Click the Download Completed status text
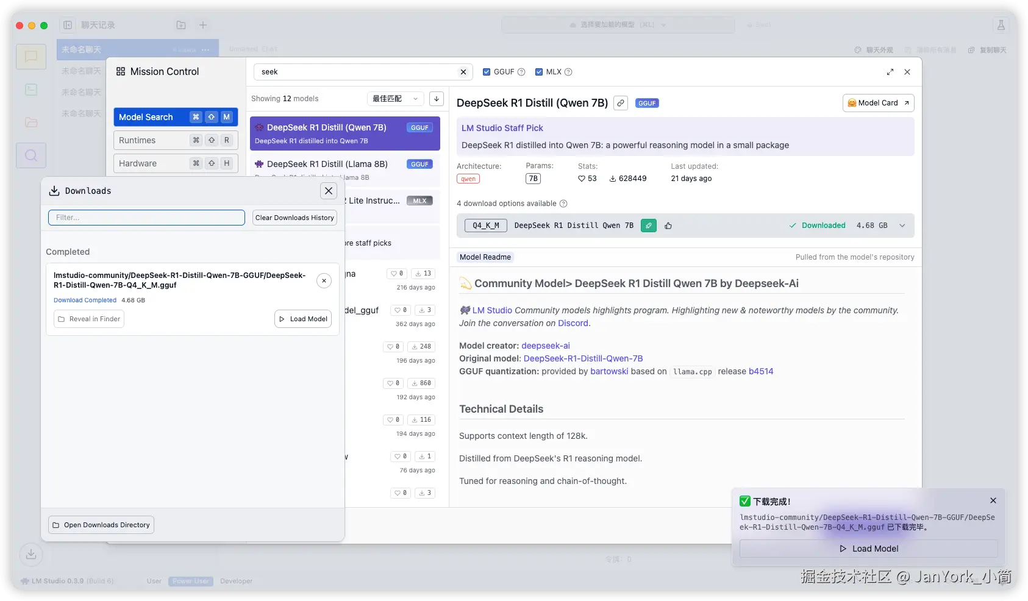 click(x=85, y=300)
